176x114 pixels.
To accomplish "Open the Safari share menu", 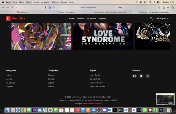I will click(164, 7).
